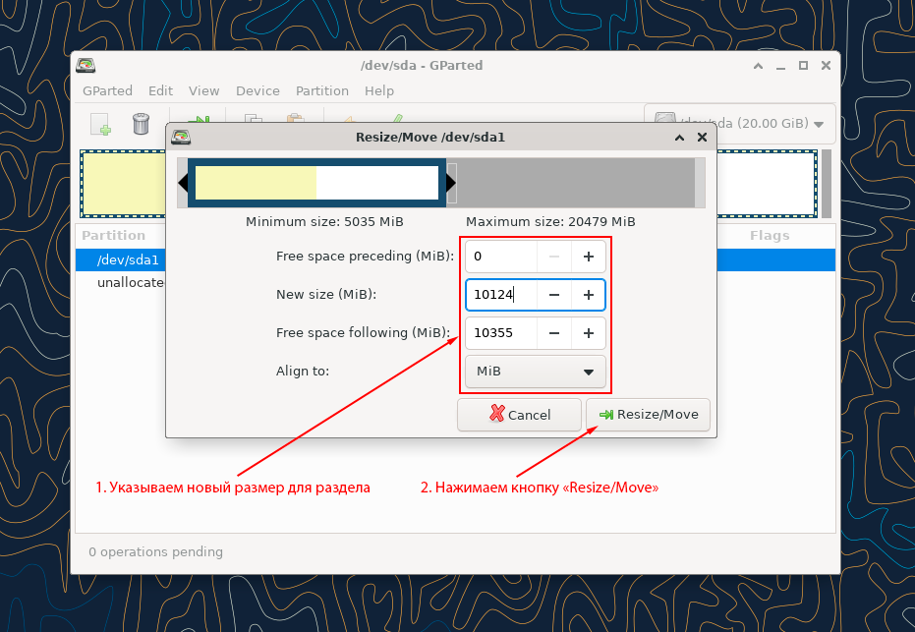
Task: Open the Help menu
Action: [x=379, y=91]
